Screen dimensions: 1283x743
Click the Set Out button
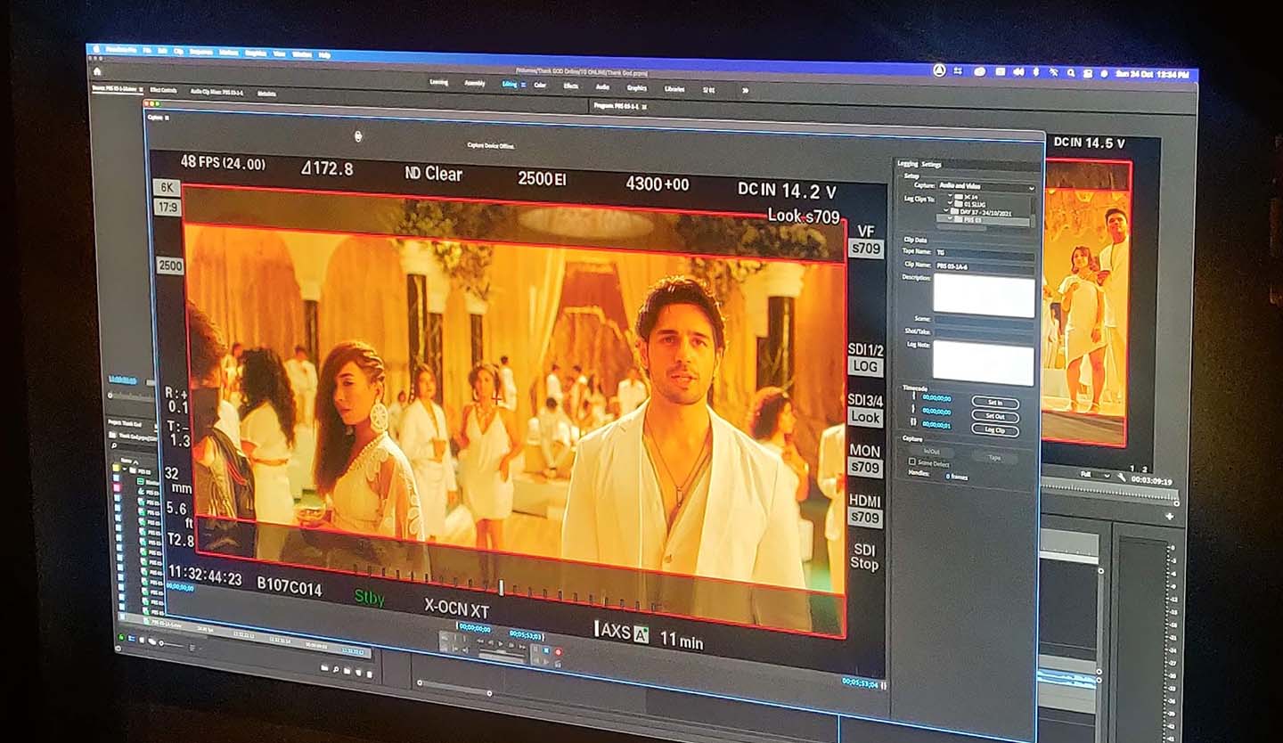coord(995,416)
